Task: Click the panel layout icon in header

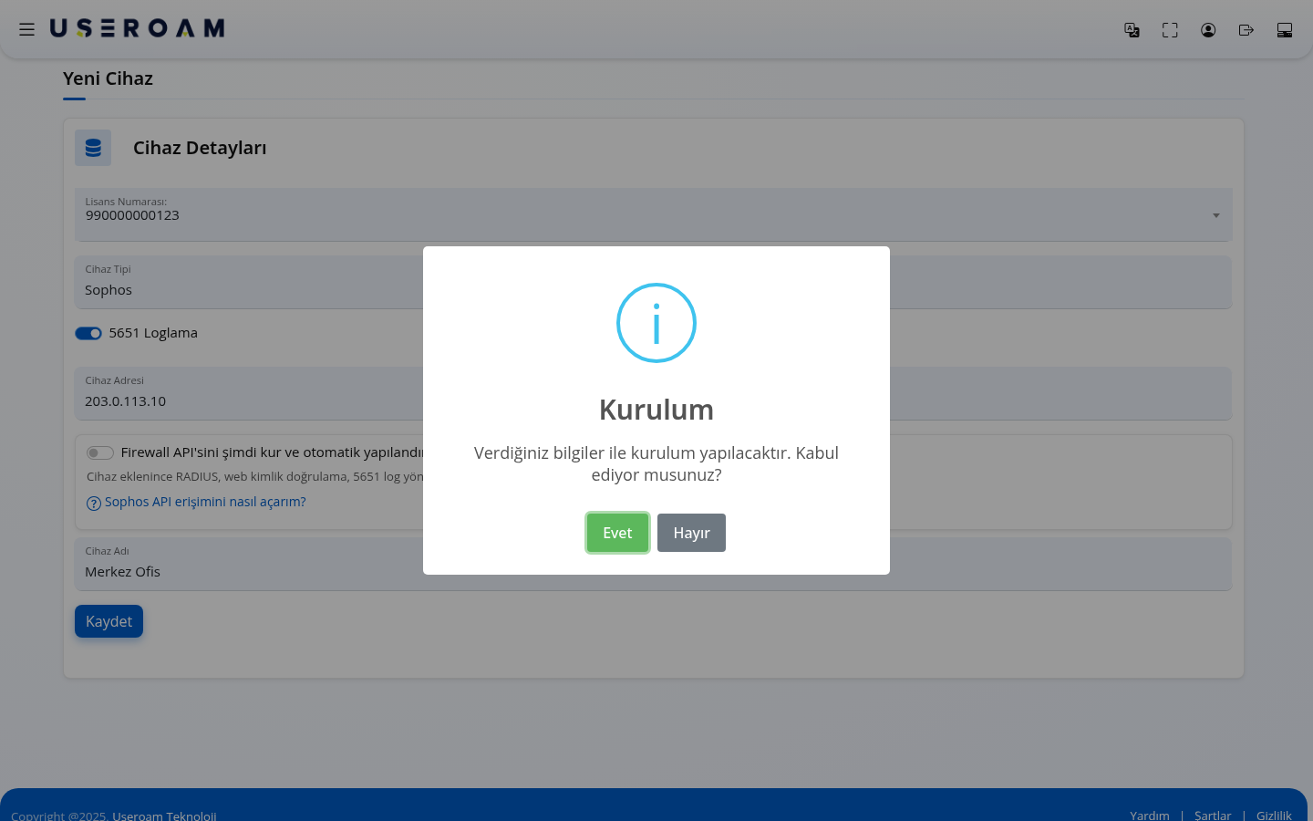Action: [1285, 30]
